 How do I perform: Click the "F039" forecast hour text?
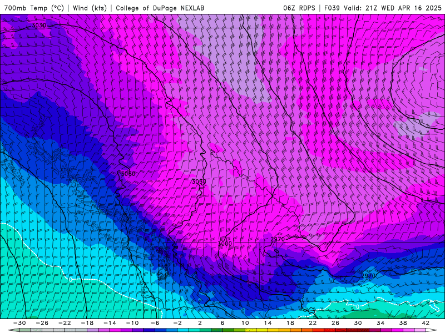coord(332,8)
